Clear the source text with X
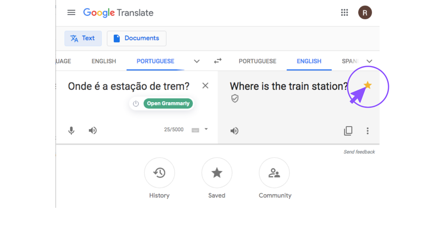The image size is (435, 239). pos(205,86)
